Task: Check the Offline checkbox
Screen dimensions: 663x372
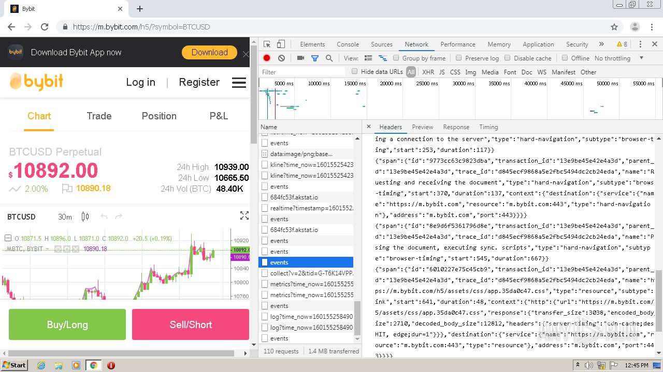Action: [x=565, y=58]
